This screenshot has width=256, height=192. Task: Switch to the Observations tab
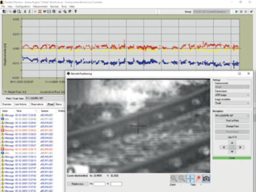(37, 104)
